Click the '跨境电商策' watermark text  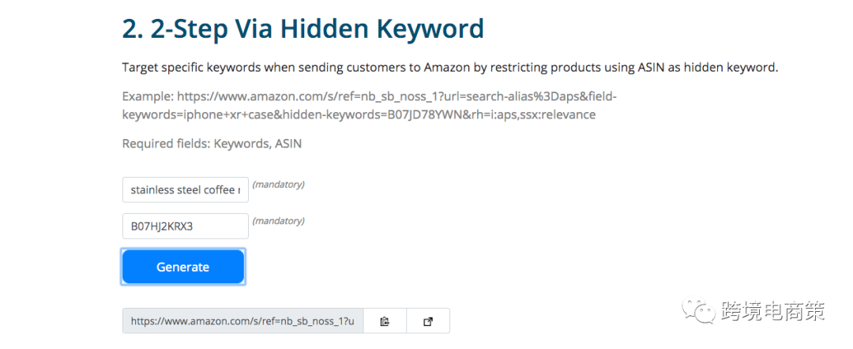pyautogui.click(x=772, y=311)
